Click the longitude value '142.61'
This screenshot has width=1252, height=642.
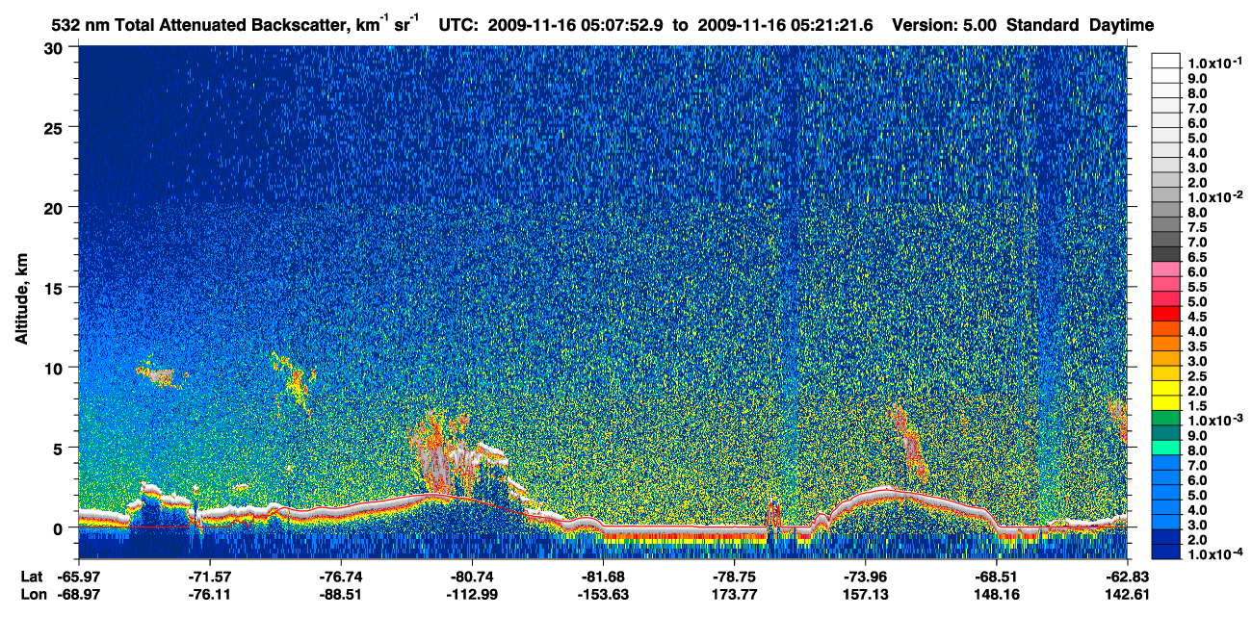[x=1127, y=595]
